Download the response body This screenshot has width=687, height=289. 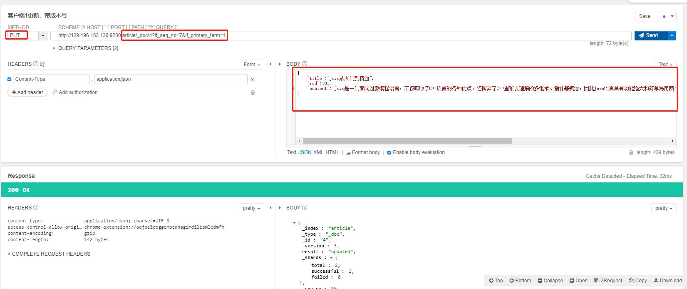[x=667, y=281]
